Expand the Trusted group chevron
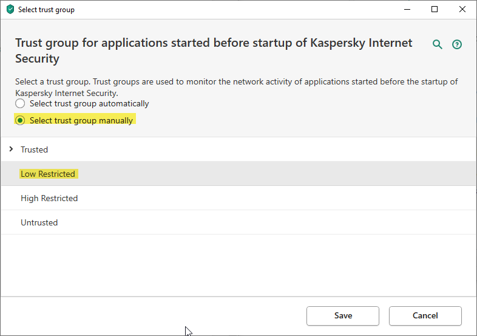 tap(11, 149)
